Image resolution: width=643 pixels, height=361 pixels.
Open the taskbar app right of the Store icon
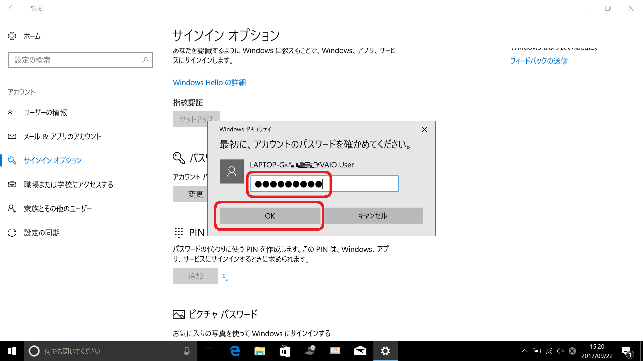(x=310, y=351)
